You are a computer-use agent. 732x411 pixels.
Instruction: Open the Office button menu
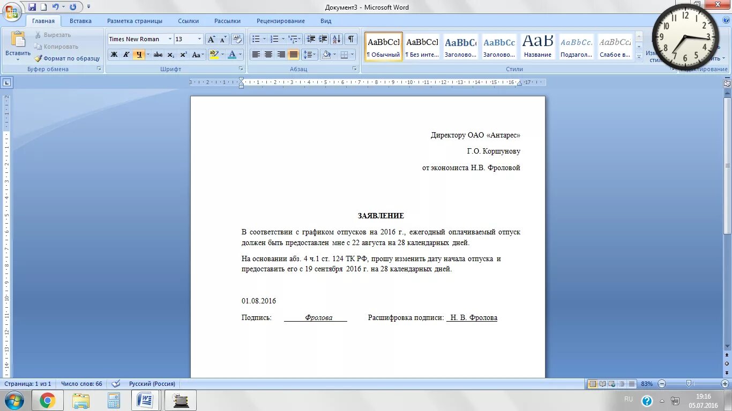point(12,11)
